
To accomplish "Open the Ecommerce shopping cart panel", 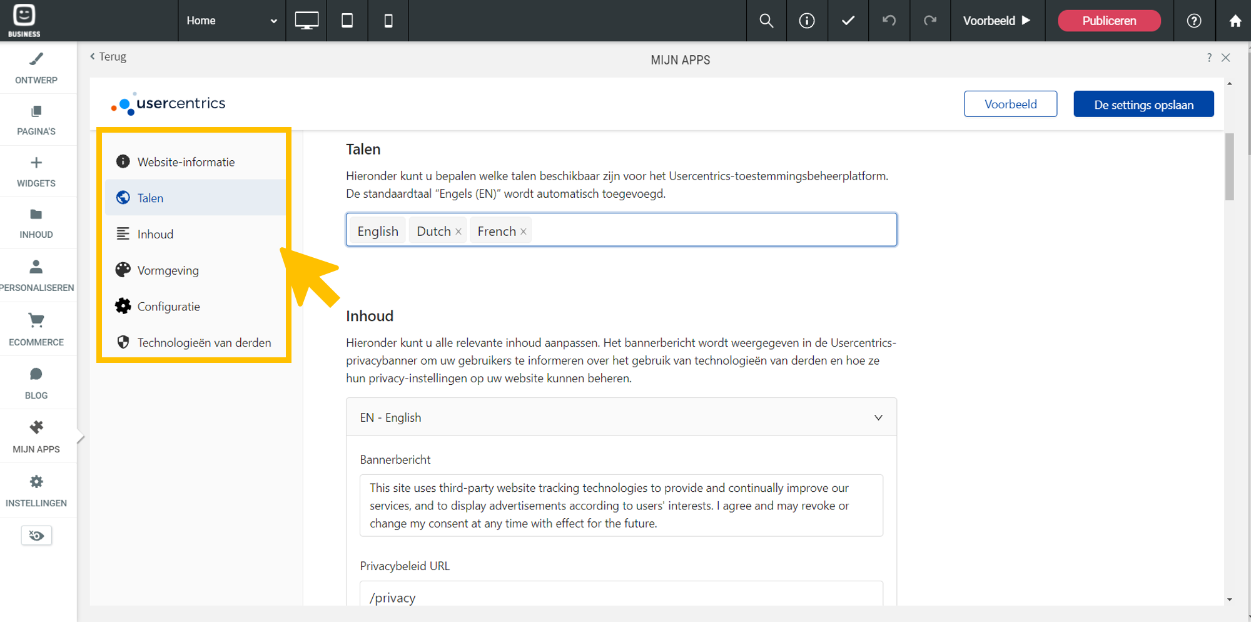I will point(36,329).
